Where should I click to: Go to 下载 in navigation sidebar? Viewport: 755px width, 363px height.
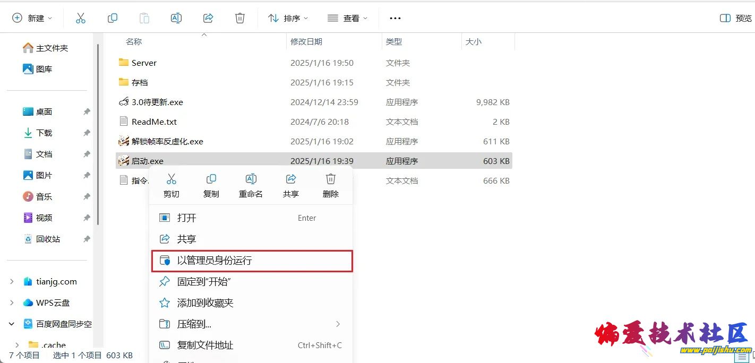click(x=44, y=133)
